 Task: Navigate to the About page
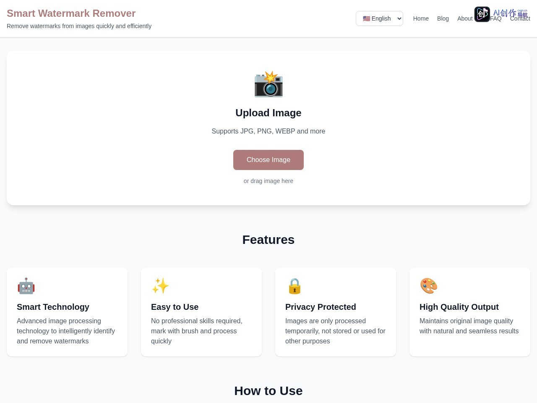[x=465, y=18]
